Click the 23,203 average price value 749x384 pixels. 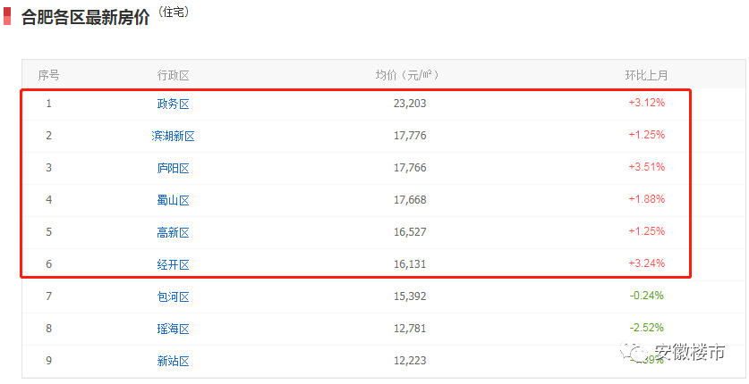(x=409, y=104)
